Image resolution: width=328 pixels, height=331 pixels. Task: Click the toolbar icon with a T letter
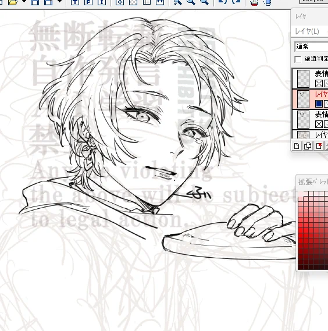coord(74,2)
